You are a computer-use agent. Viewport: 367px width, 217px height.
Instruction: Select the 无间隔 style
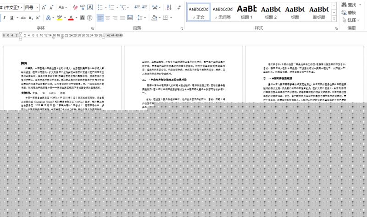[222, 12]
